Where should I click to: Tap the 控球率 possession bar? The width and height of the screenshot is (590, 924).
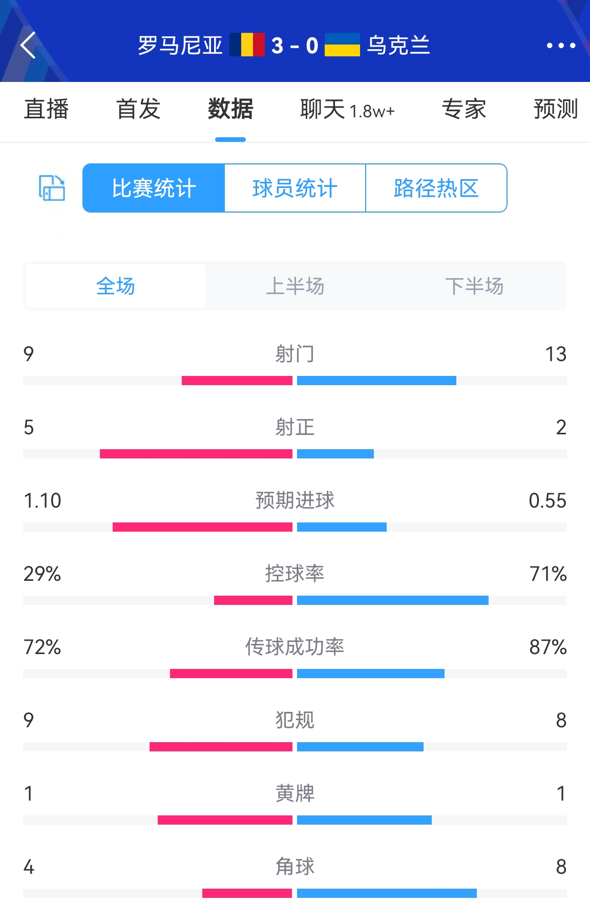pyautogui.click(x=295, y=600)
